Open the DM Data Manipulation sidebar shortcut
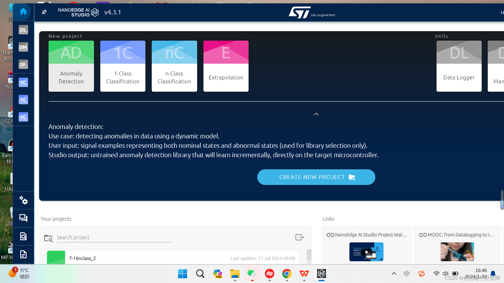The height and width of the screenshot is (283, 504). [23, 47]
